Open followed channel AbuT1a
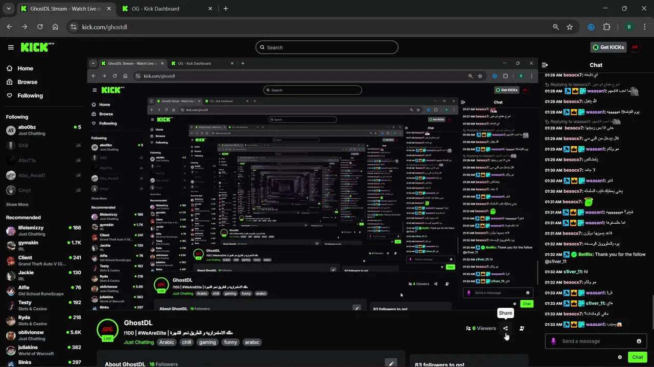Image resolution: width=654 pixels, height=367 pixels. point(43,160)
